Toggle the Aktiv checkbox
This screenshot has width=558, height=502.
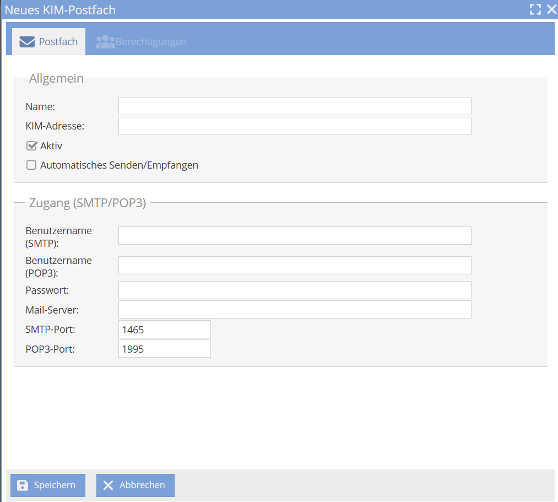pos(31,145)
